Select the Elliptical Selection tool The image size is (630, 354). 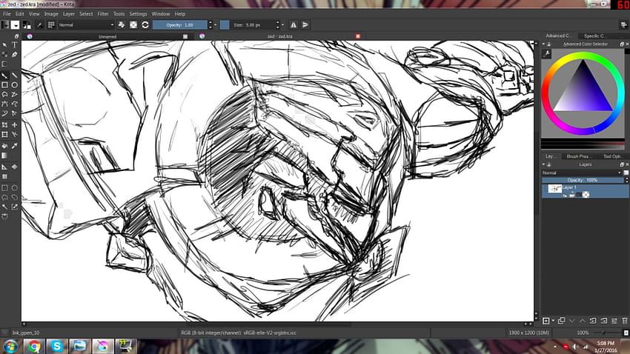coord(15,188)
